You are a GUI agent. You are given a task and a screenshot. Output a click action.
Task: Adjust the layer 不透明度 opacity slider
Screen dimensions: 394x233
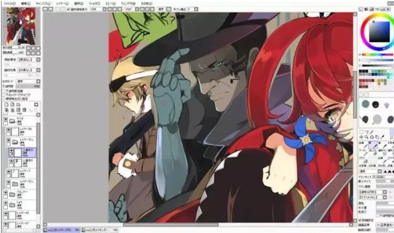coord(28,86)
